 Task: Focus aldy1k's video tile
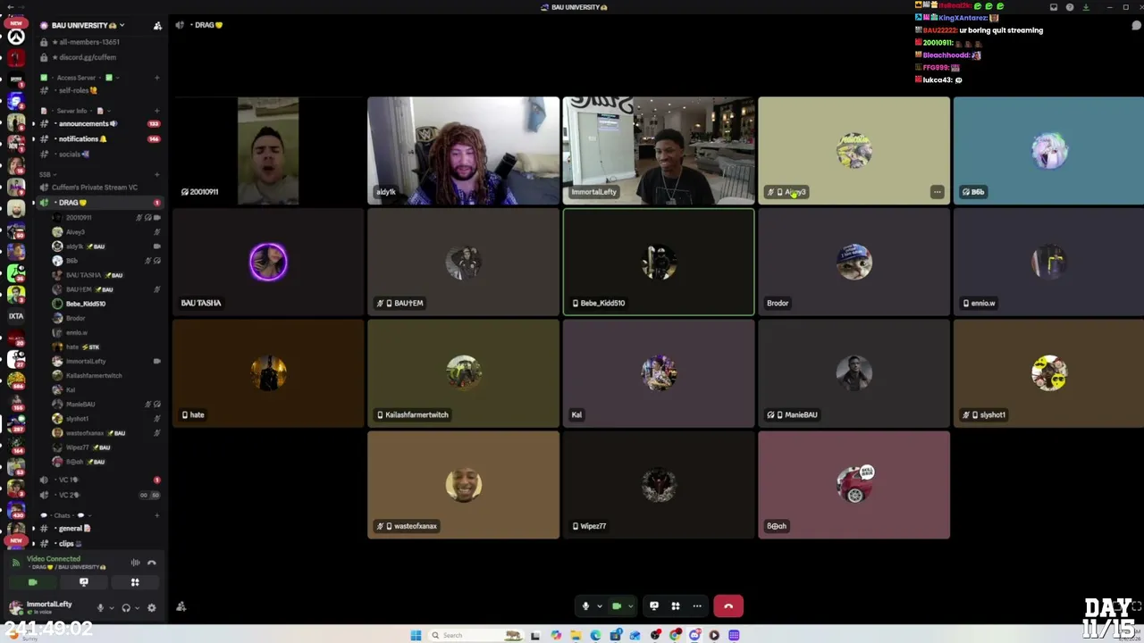coord(463,151)
